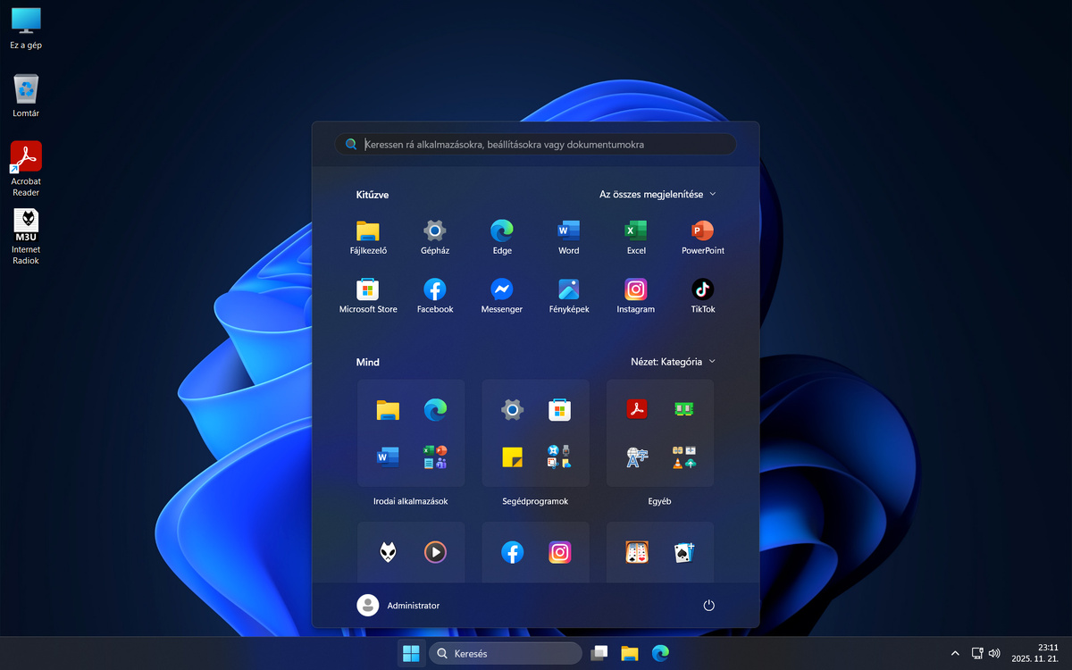Launch pinned PowerPoint app
1072x670 pixels.
click(703, 237)
